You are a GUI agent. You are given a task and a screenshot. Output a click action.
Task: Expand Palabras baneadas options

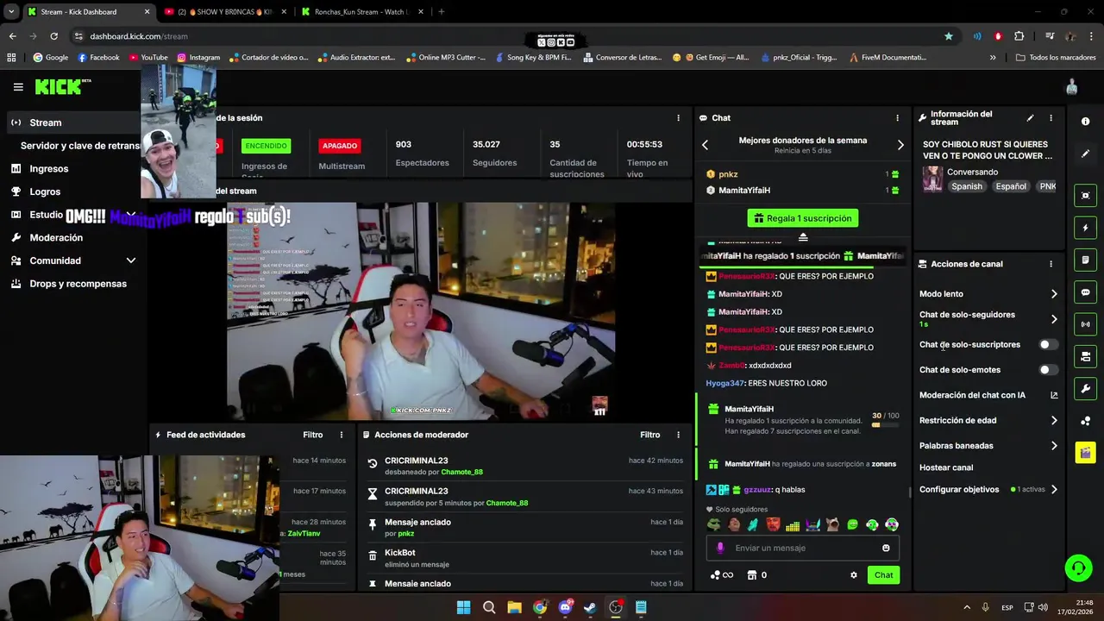point(1054,446)
